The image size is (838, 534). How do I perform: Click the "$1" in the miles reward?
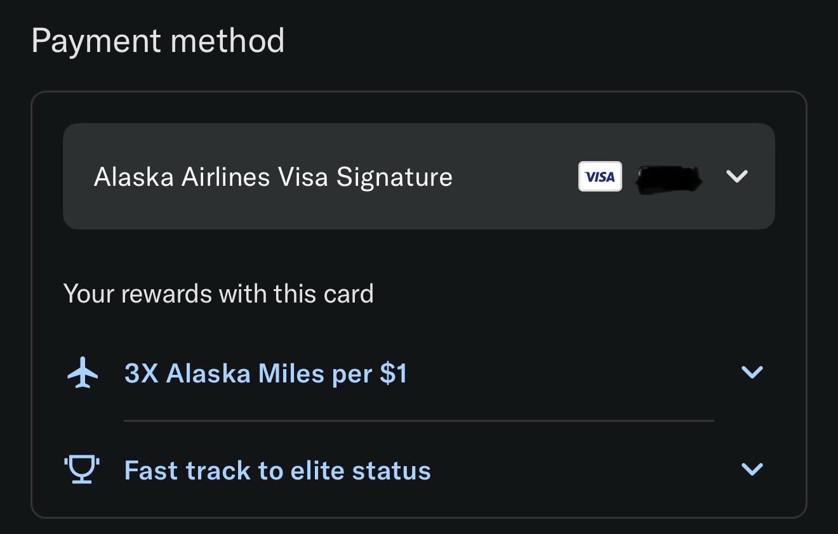(x=393, y=374)
